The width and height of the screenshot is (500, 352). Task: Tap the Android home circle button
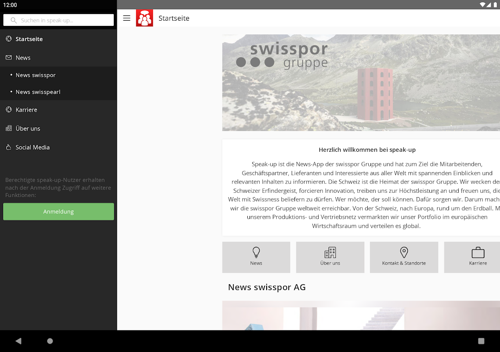(50, 341)
